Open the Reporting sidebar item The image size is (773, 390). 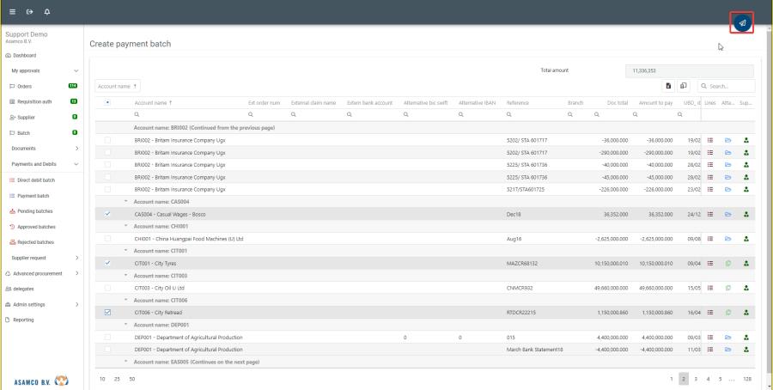(23, 320)
